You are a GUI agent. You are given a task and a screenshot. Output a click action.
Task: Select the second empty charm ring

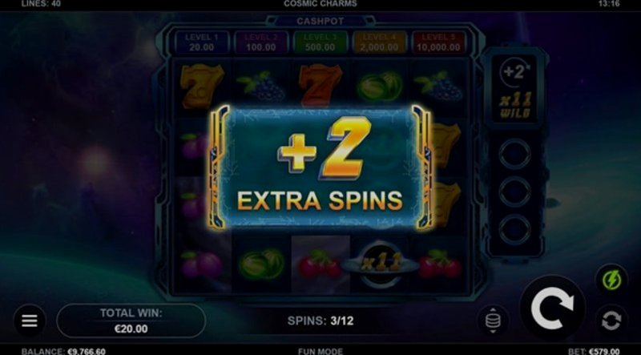(514, 192)
